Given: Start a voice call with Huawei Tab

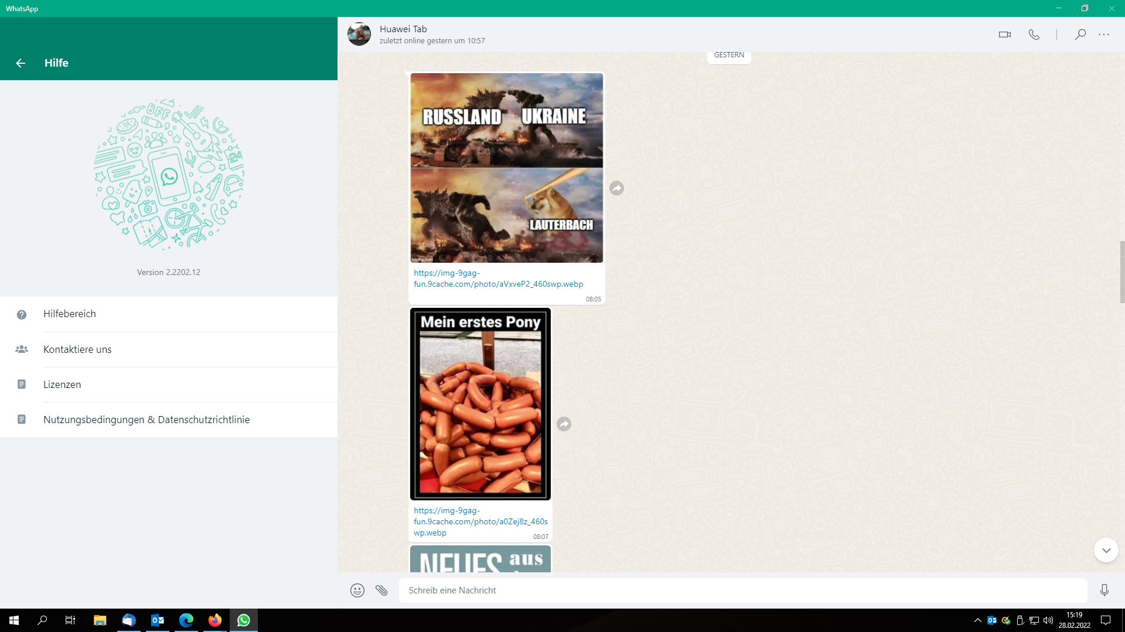Looking at the screenshot, I should click(x=1034, y=35).
